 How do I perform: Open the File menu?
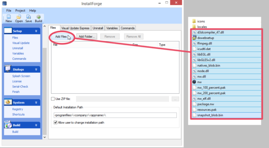(x=9, y=11)
